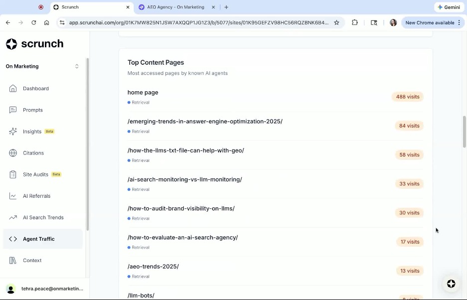Open the browser extensions puzzle icon
Screen dimensions: 467x300
point(355,22)
